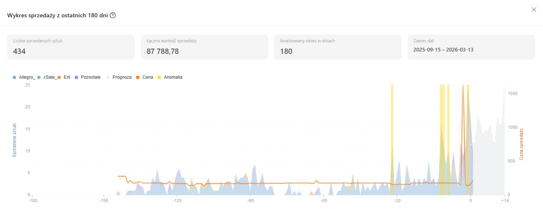543x219 pixels.
Task: Toggle the Cena price line legend
Action: click(147, 77)
